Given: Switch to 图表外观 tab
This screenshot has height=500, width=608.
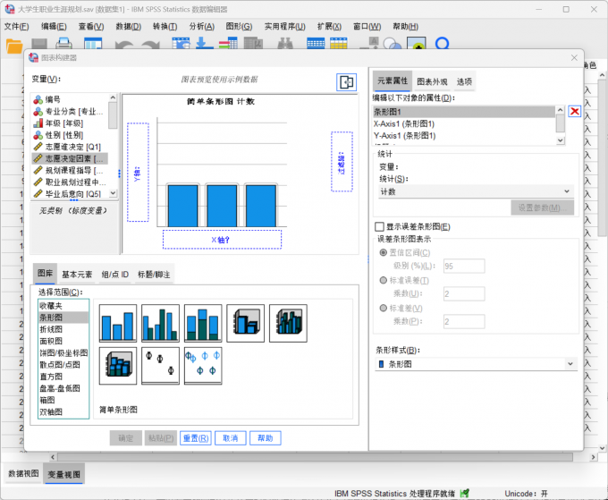Looking at the screenshot, I should [432, 81].
